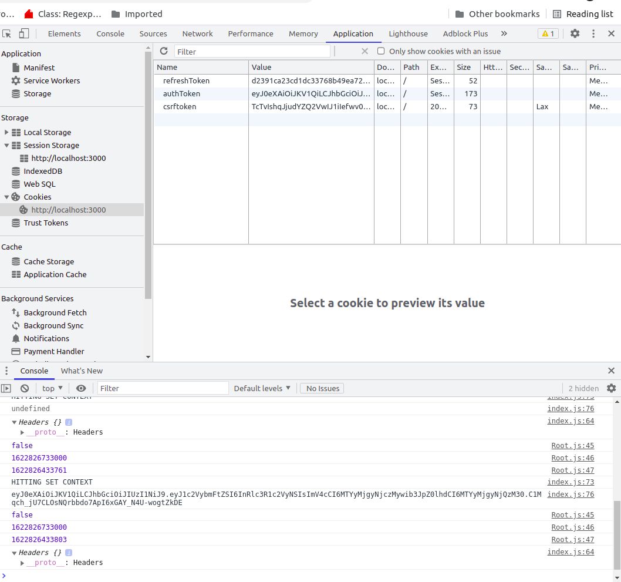This screenshot has height=582, width=621.
Task: Open console settings gear
Action: click(611, 388)
